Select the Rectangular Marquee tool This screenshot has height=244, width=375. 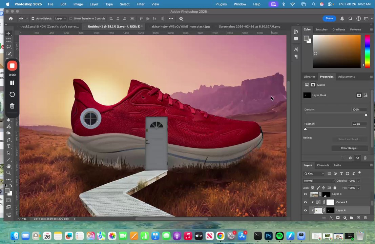pos(9,40)
